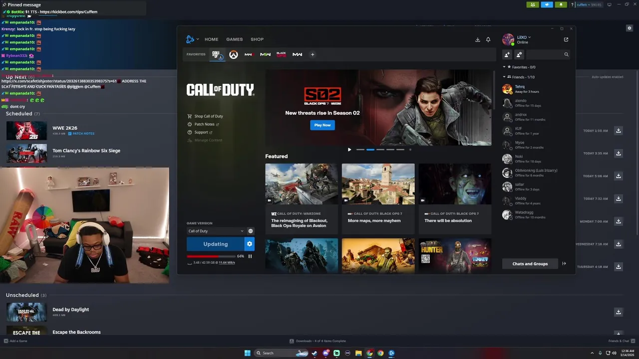
Task: Pause the Call of Duty update
Action: pos(250,256)
